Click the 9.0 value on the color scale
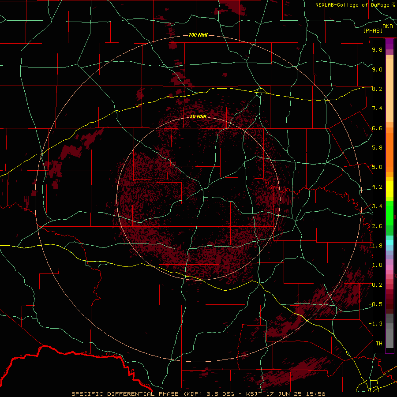397x397 pixels. tap(377, 69)
